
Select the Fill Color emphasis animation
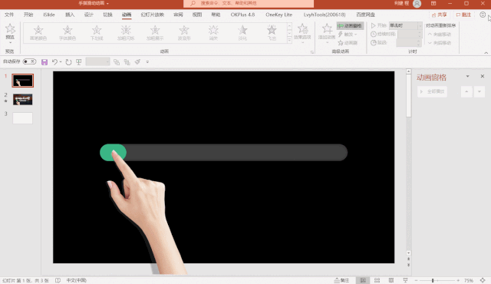(x=38, y=33)
